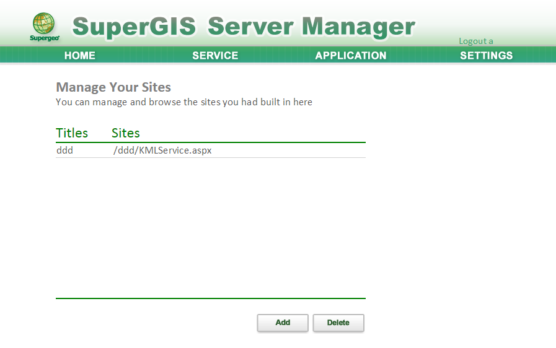Click the Supergeo globe logo

tap(44, 27)
